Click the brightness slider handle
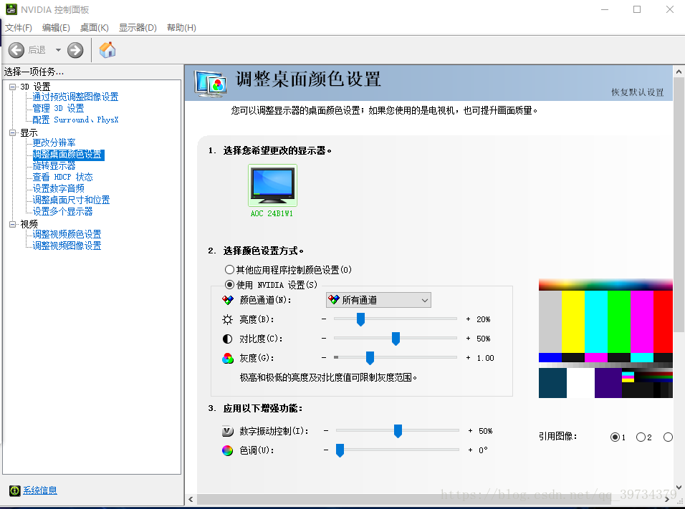Viewport: 685px width, 509px height. click(x=360, y=319)
